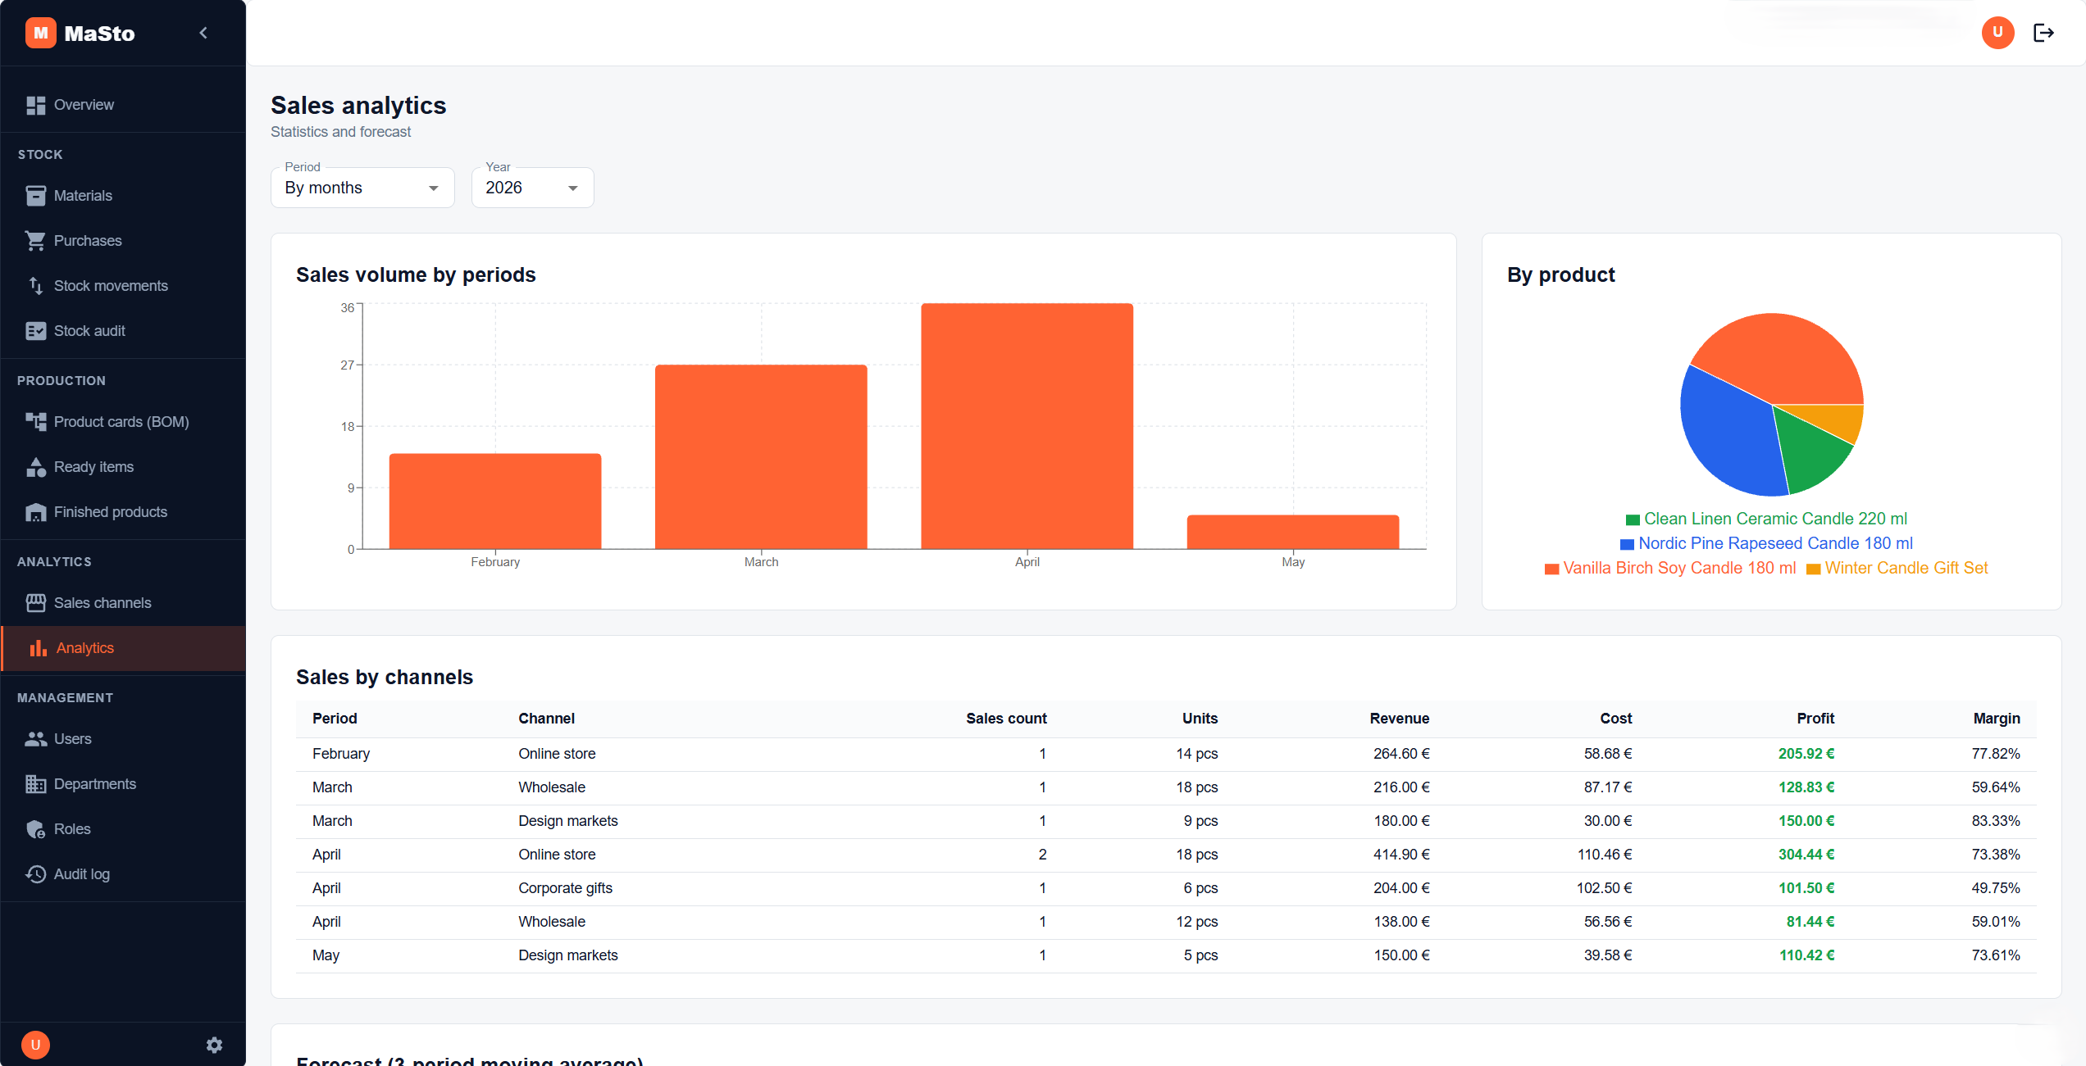
Task: Open settings via sidebar gear icon
Action: (214, 1045)
